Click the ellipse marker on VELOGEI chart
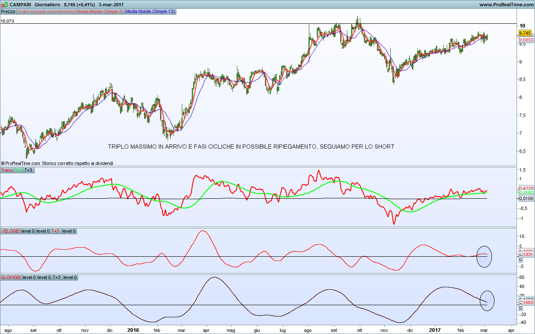This screenshot has width=535, height=334. 484,256
